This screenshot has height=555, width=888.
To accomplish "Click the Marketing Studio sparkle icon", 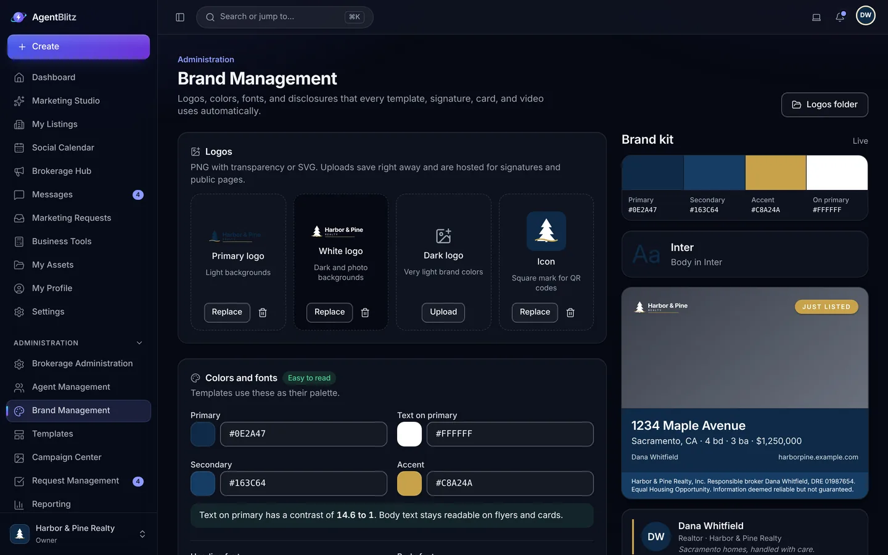I will (19, 101).
